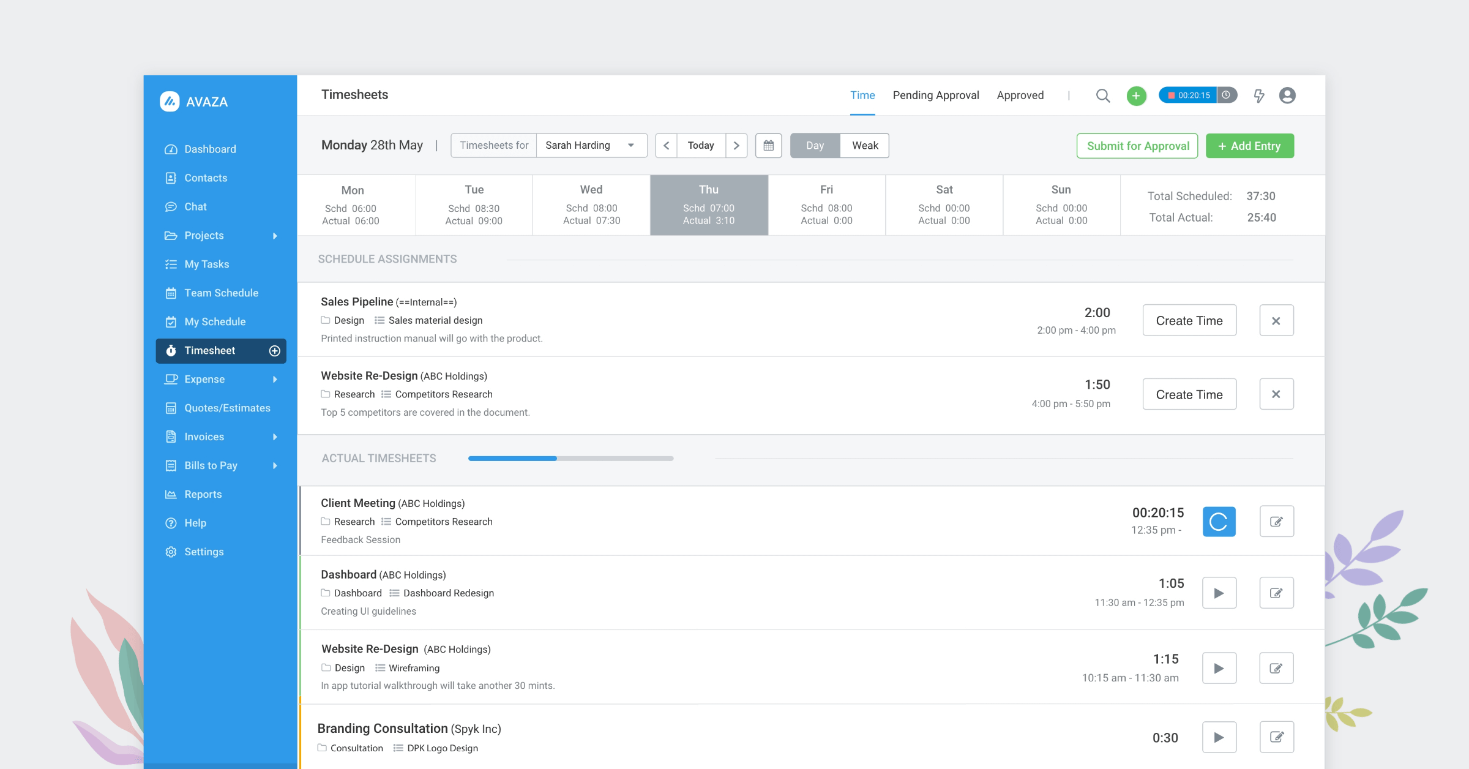
Task: Switch to Pending Approval tab
Action: [x=935, y=96]
